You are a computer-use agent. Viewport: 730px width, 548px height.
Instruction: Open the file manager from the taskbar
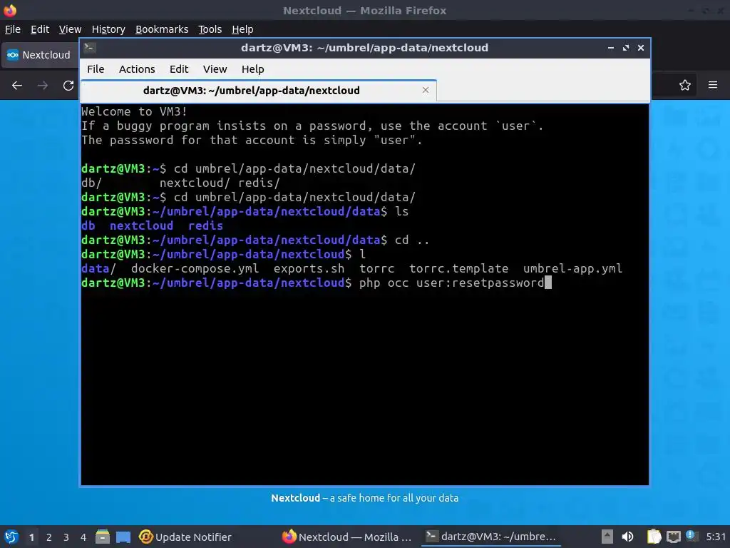point(103,537)
